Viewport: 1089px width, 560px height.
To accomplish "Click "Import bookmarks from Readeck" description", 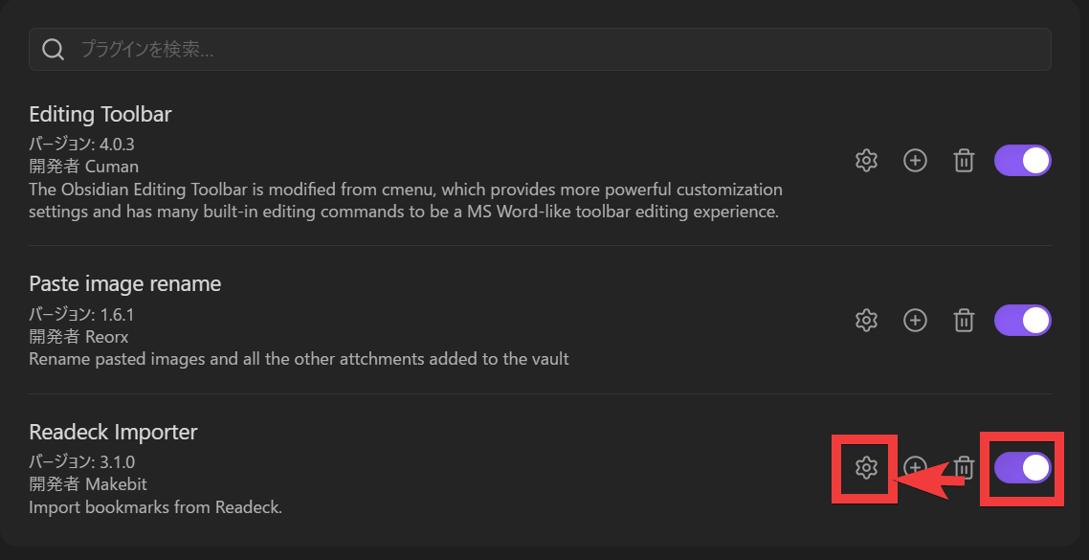I will tap(155, 507).
